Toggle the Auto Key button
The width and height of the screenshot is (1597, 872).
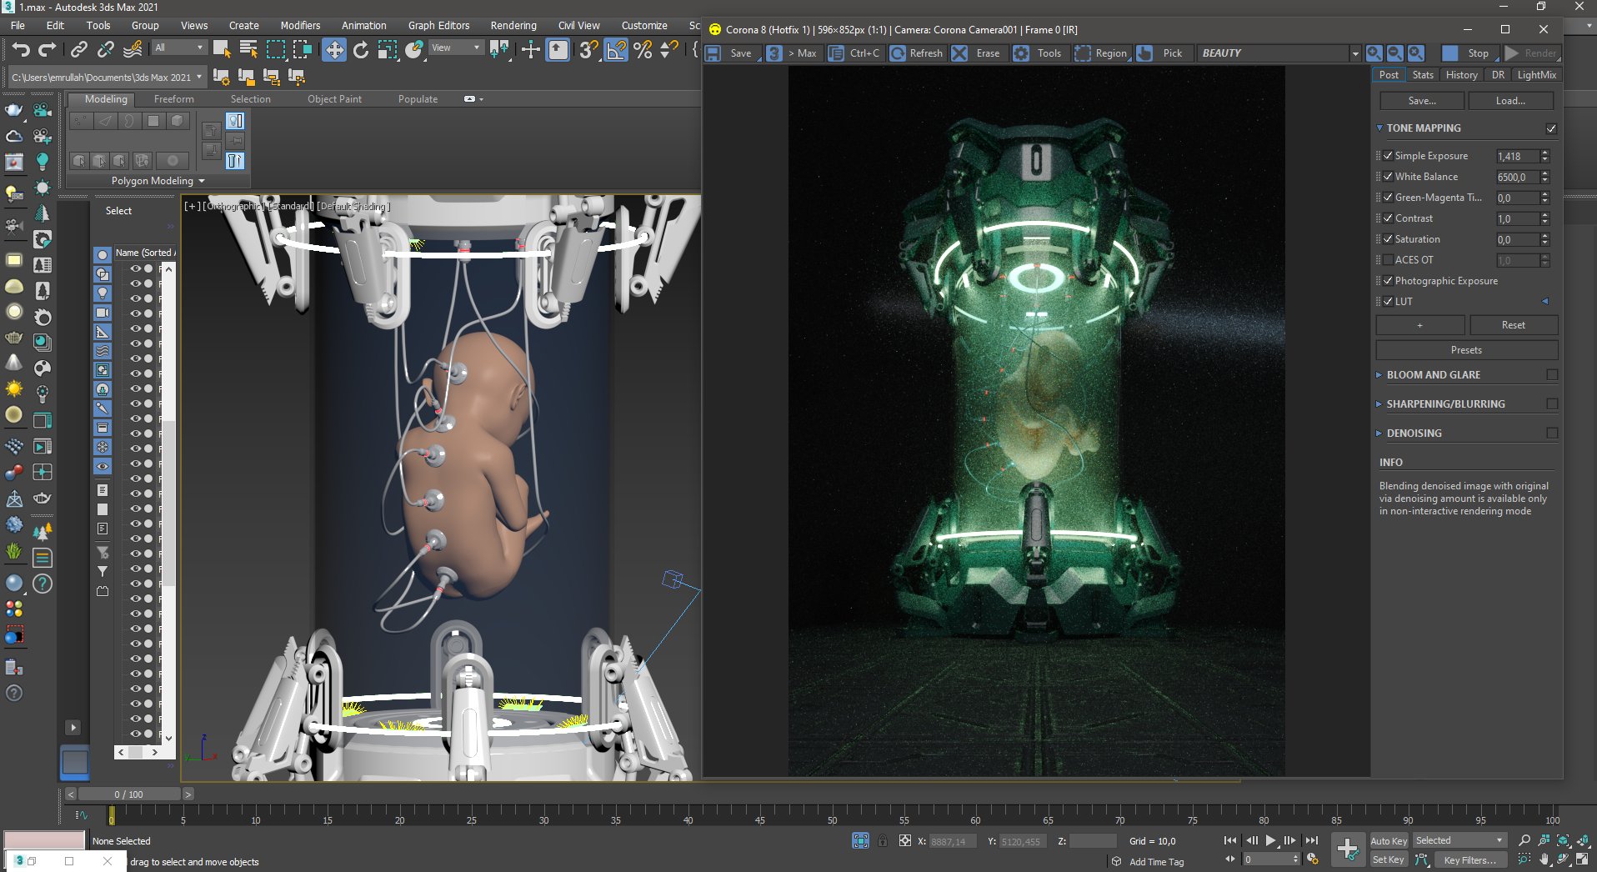pos(1388,841)
